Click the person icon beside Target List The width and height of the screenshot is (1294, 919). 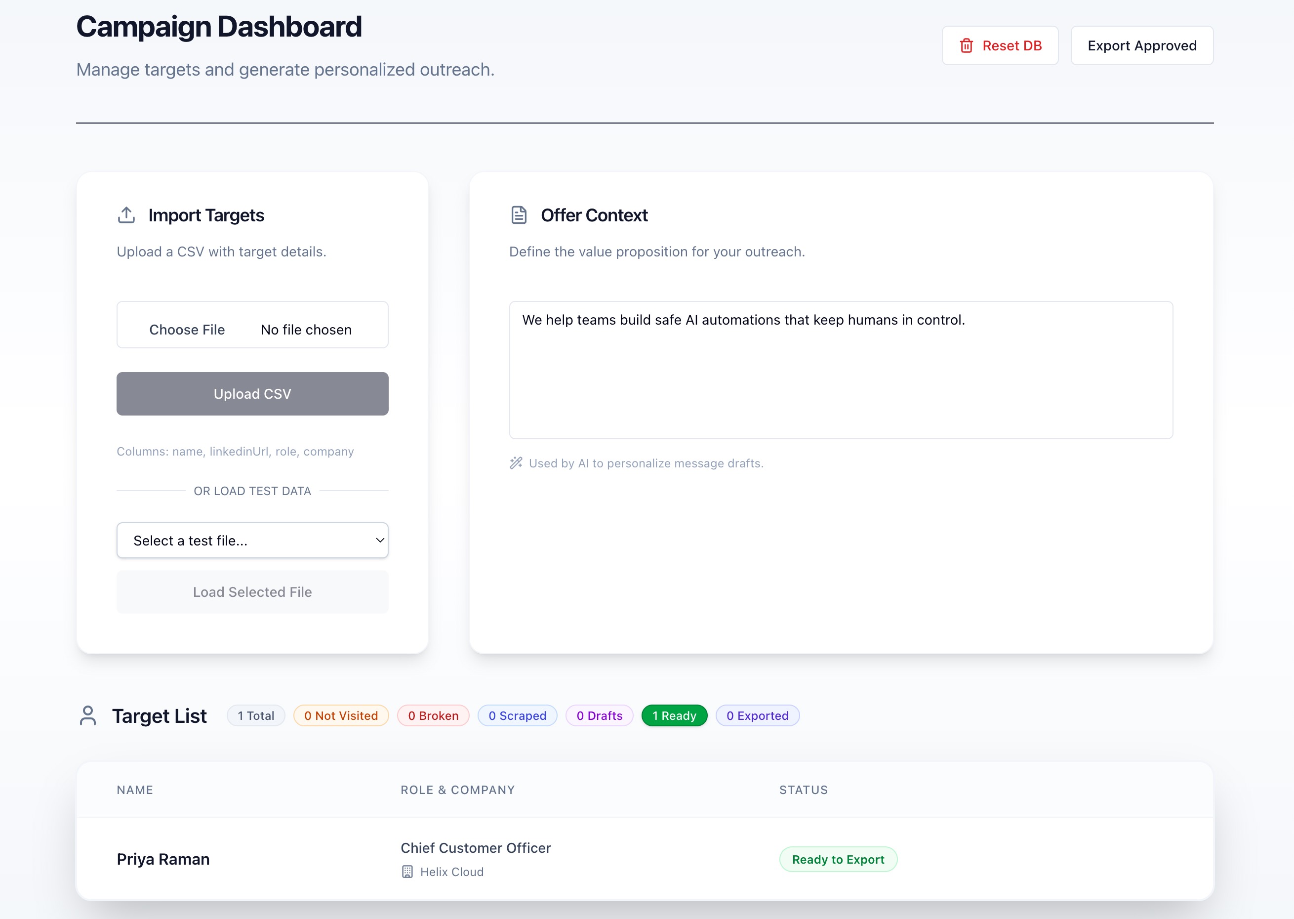(87, 715)
